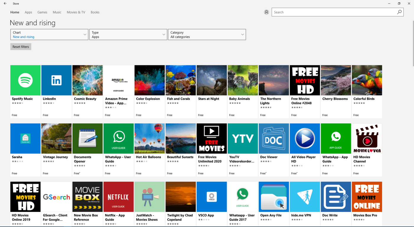
Task: Switch to the Movies & TV tab
Action: pos(76,12)
